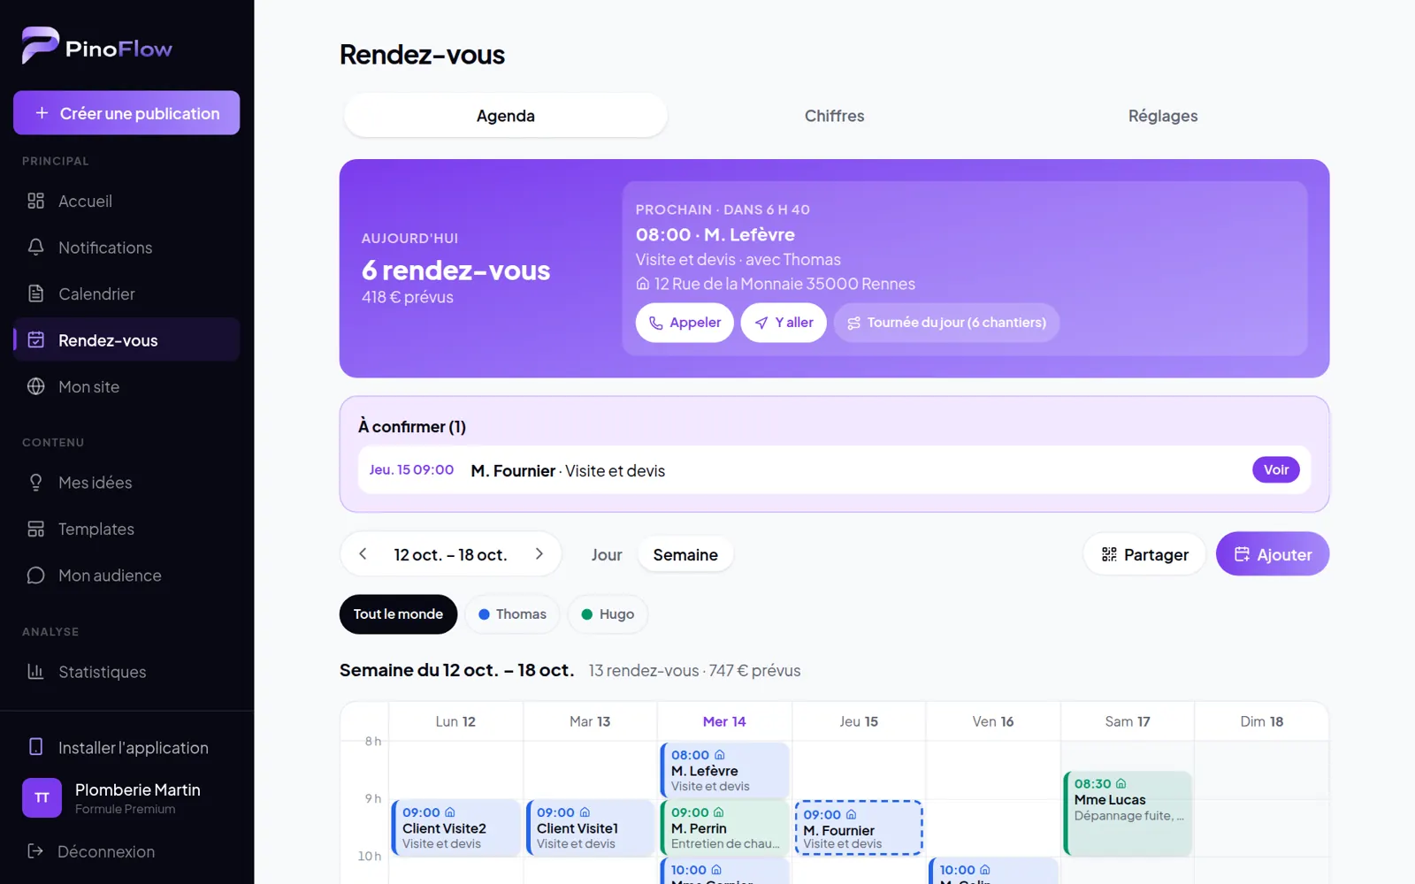
Task: Click the Appeler button
Action: (685, 323)
